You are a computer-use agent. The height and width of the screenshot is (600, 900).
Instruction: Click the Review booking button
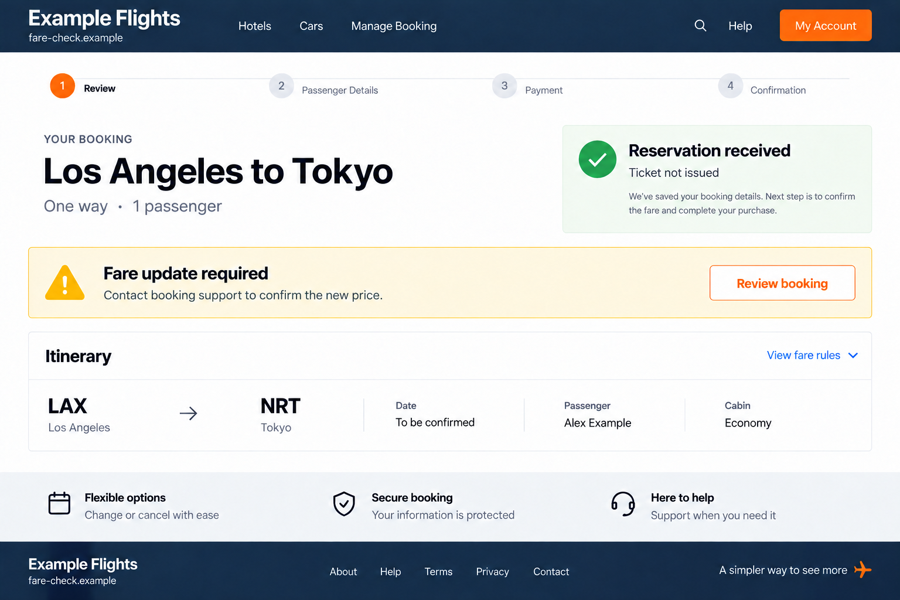(782, 283)
